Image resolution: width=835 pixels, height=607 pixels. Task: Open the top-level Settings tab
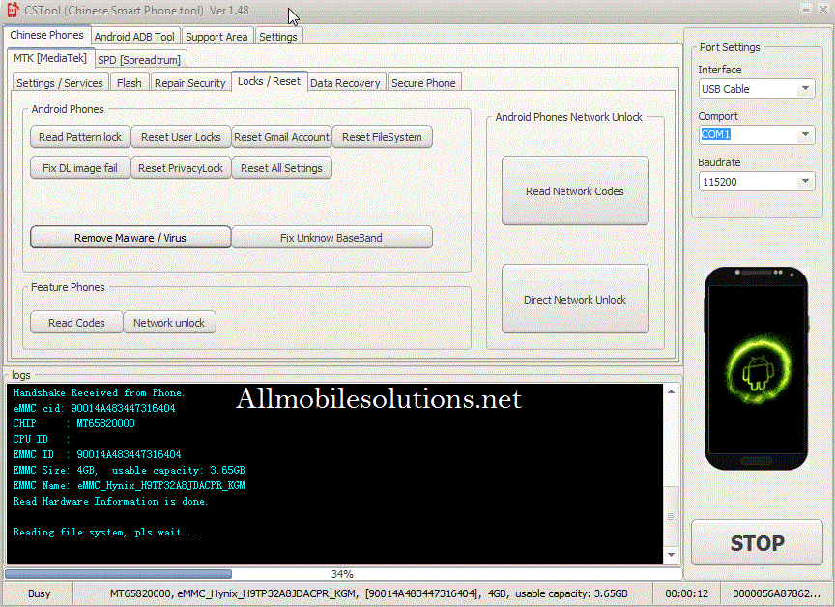(x=278, y=37)
